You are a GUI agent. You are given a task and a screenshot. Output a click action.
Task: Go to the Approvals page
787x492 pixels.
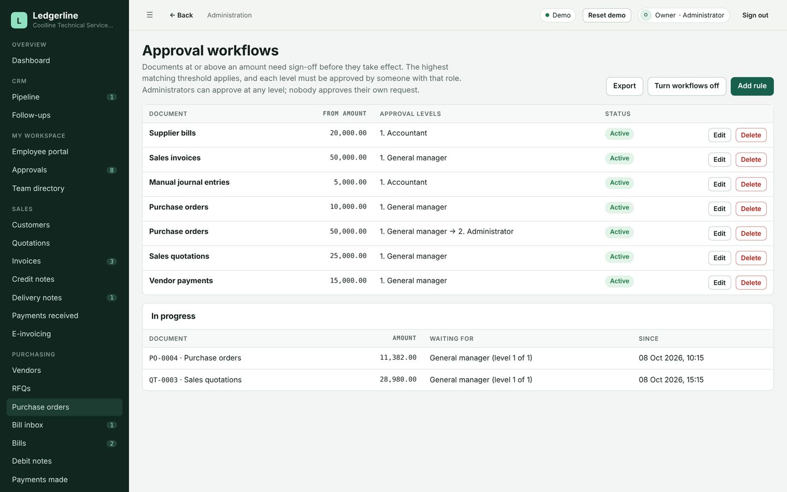(64, 170)
